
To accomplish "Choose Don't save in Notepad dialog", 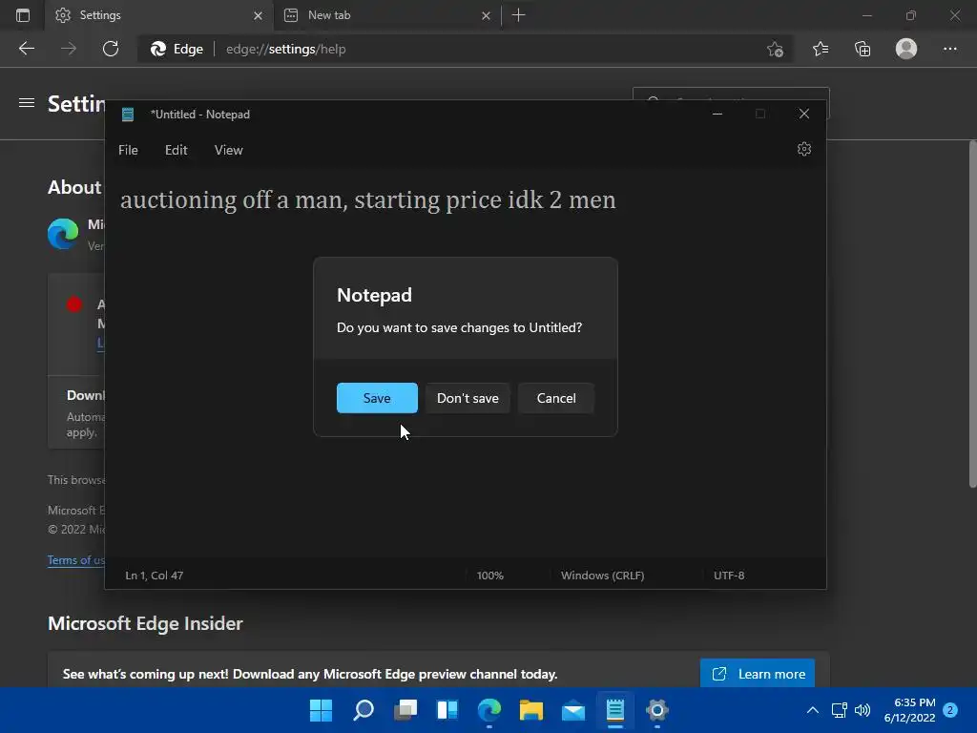I will pos(468,398).
